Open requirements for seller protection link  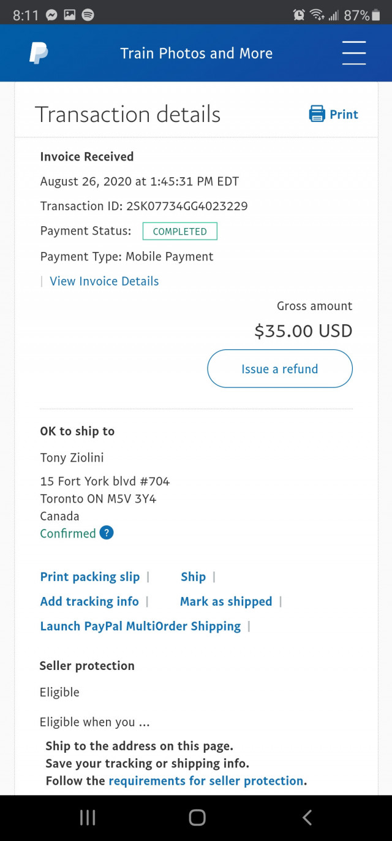206,781
